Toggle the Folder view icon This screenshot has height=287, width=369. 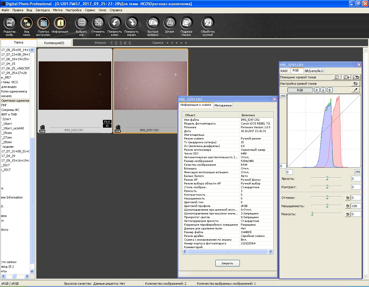pyautogui.click(x=27, y=23)
